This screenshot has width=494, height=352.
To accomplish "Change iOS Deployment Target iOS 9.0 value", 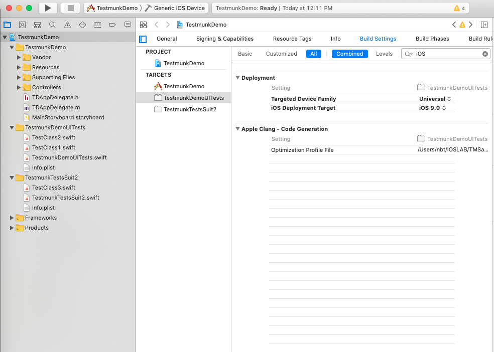I will pyautogui.click(x=432, y=108).
